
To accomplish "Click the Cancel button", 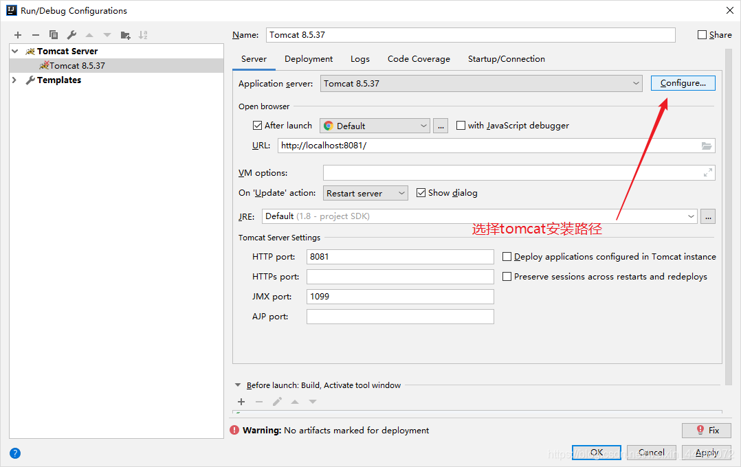I will pos(651,453).
